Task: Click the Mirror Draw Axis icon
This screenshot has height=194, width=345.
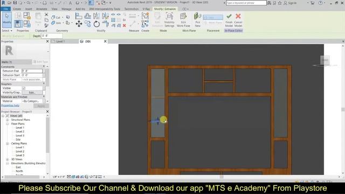Action: [105, 16]
